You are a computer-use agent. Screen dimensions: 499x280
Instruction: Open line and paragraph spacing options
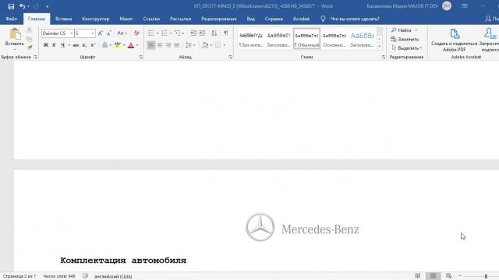pos(190,45)
